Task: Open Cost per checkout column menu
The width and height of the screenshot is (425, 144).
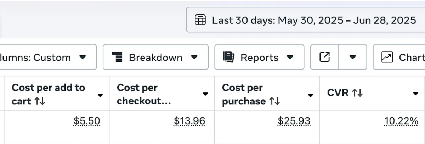Action: coord(205,94)
